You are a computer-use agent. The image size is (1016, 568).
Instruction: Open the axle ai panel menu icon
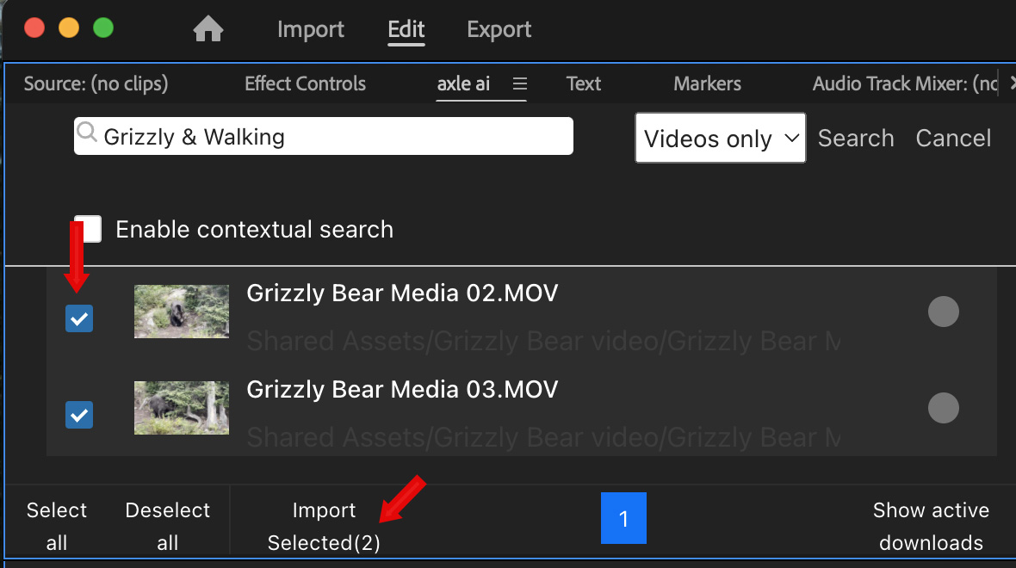[x=519, y=83]
